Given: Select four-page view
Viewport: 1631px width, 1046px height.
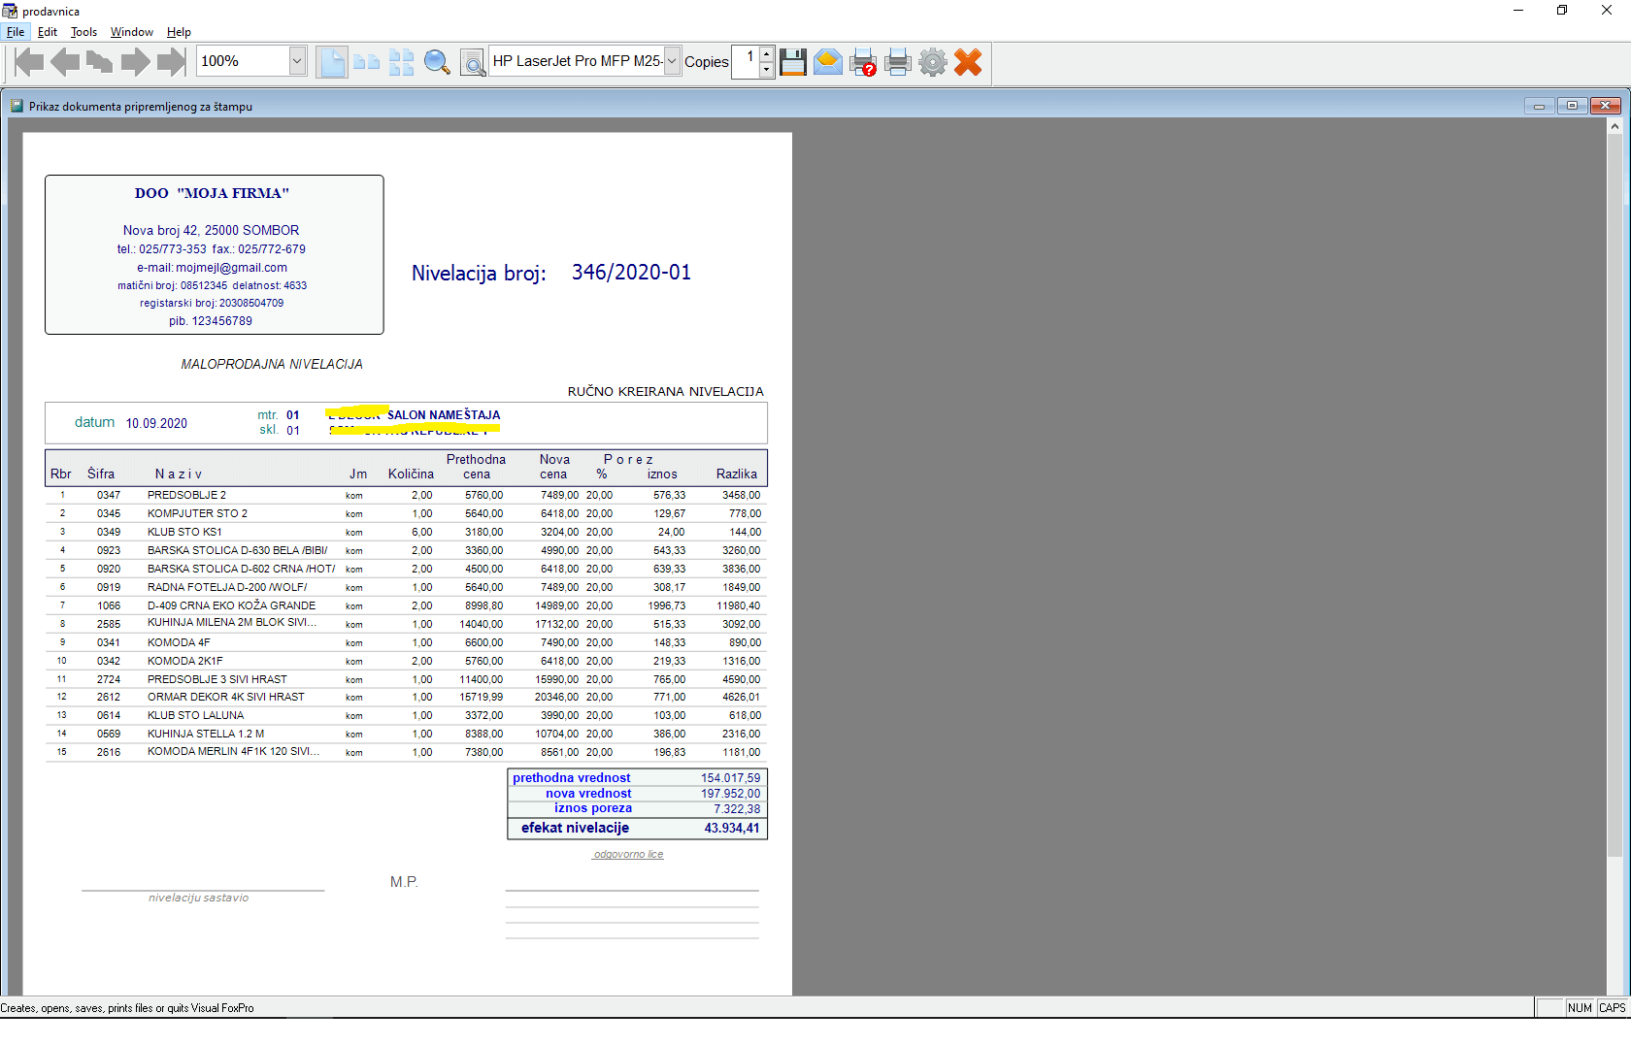Looking at the screenshot, I should tap(401, 62).
